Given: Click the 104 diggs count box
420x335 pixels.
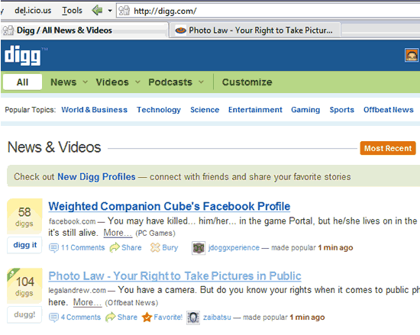Looking at the screenshot, I should (24, 285).
